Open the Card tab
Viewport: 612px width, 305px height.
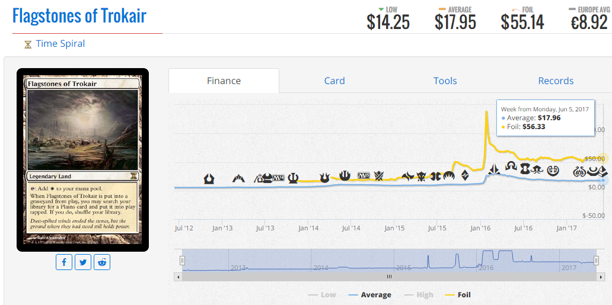click(x=334, y=81)
